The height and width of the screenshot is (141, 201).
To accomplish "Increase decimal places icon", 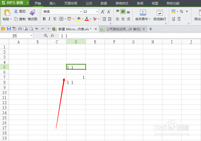I will [x=173, y=19].
